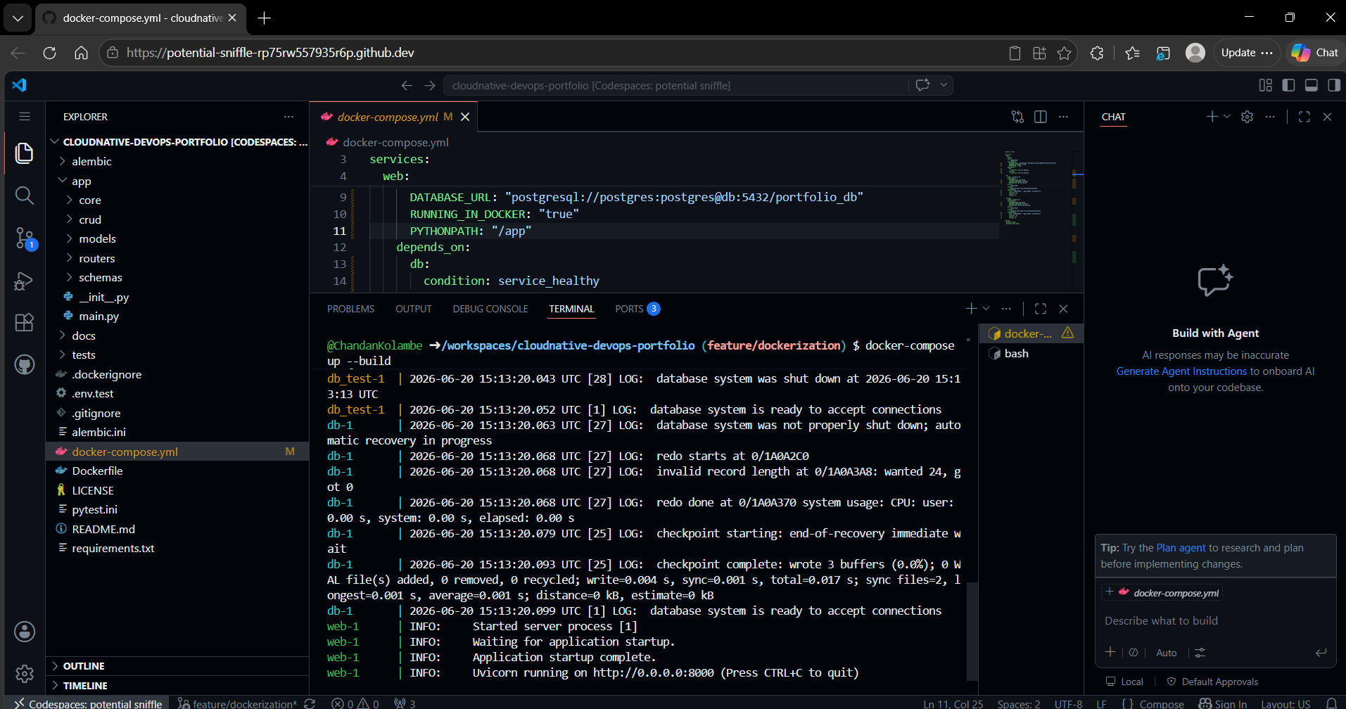Open Customize Layout button
1346x709 pixels.
coord(1265,85)
